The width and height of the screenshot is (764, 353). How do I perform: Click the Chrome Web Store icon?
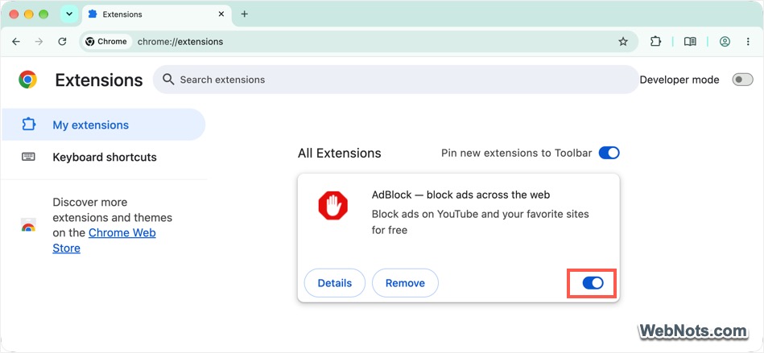coord(28,225)
